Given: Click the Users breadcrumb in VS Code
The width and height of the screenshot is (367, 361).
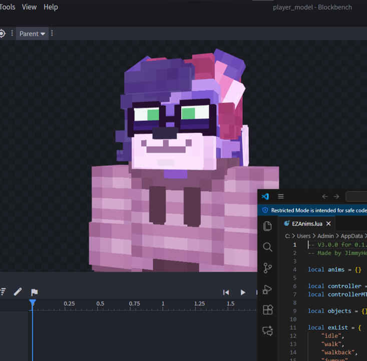Looking at the screenshot, I should tap(303, 236).
